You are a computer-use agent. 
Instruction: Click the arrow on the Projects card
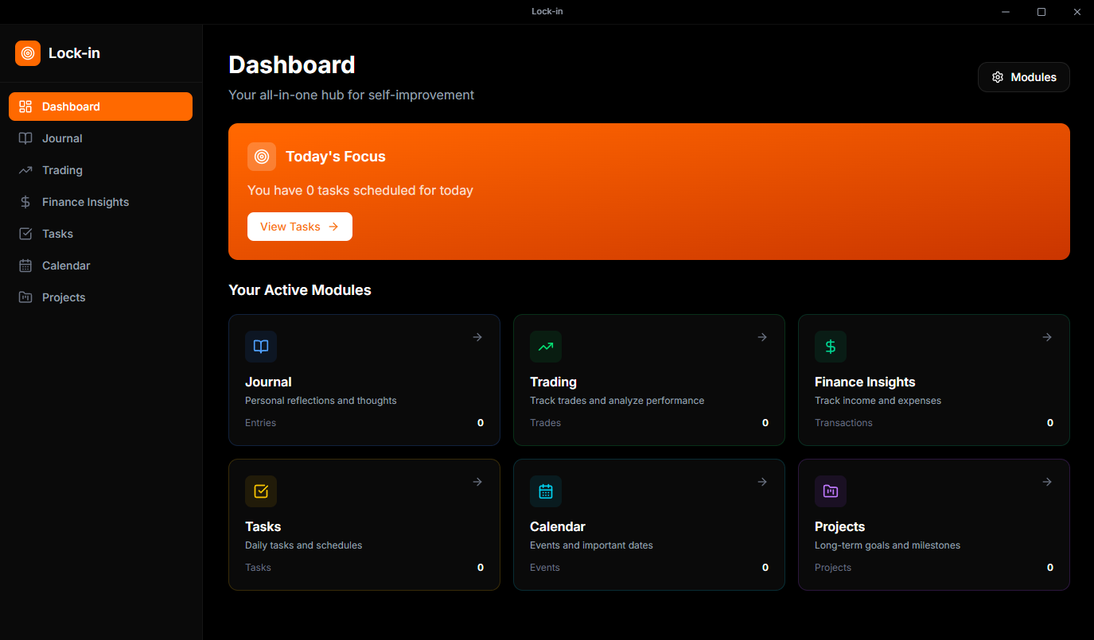point(1047,482)
